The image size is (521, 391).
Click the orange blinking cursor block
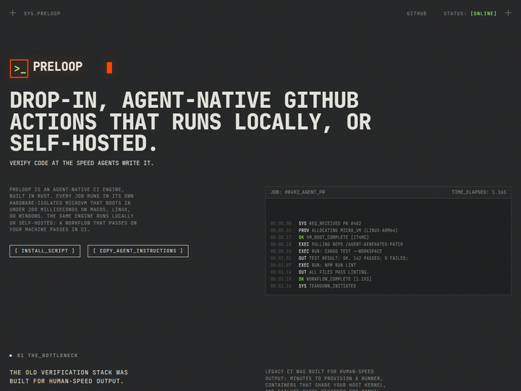[x=109, y=67]
